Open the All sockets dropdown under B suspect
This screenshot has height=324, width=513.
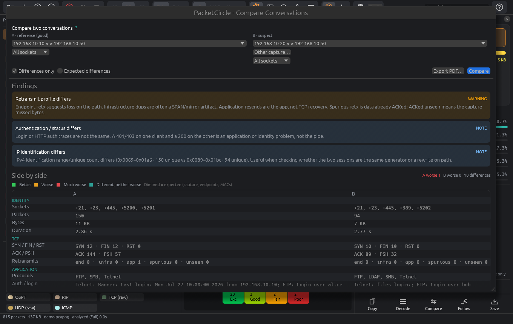[x=272, y=61]
